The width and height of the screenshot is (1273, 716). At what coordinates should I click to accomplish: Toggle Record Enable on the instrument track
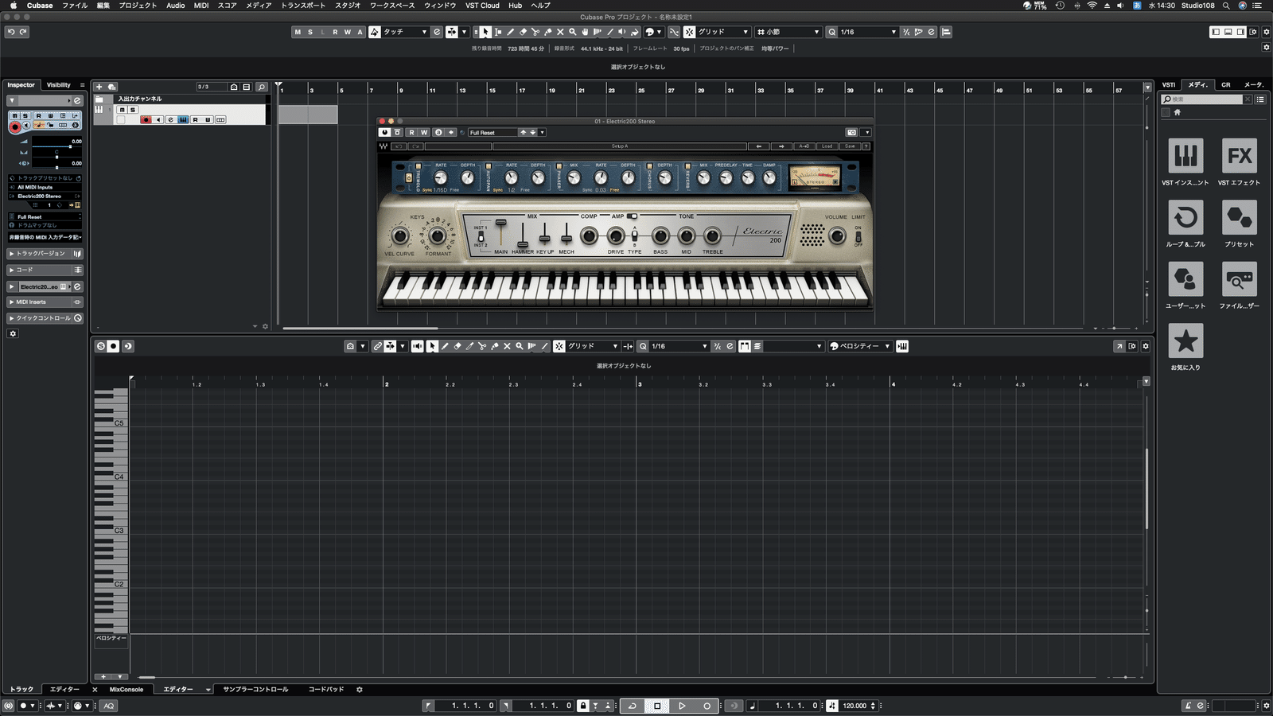(x=146, y=120)
